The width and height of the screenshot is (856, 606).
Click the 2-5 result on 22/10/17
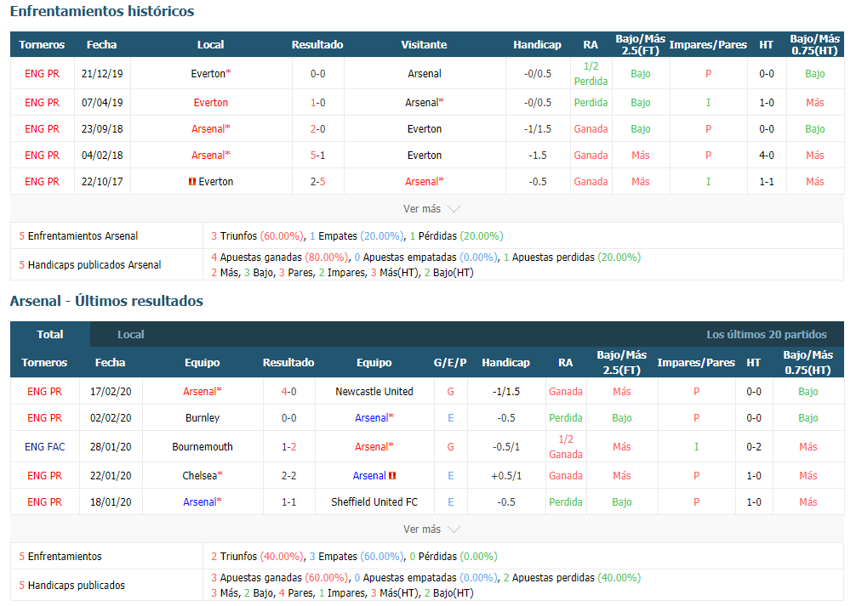point(317,182)
